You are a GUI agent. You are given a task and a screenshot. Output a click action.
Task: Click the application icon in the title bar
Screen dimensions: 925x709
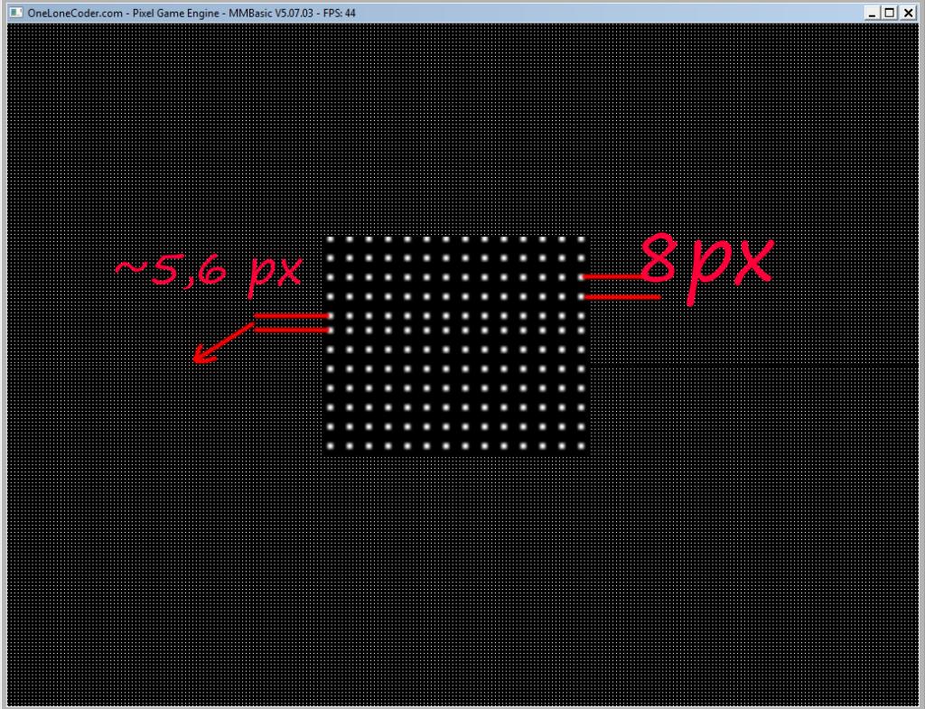coord(14,13)
